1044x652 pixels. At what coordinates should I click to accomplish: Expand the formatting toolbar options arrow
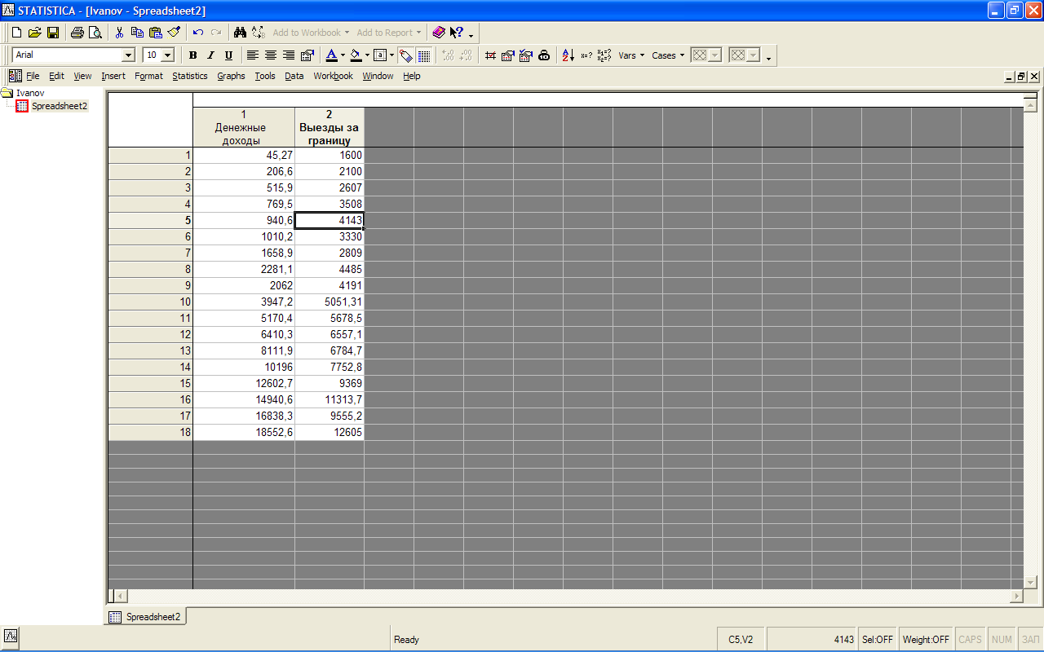tap(768, 57)
